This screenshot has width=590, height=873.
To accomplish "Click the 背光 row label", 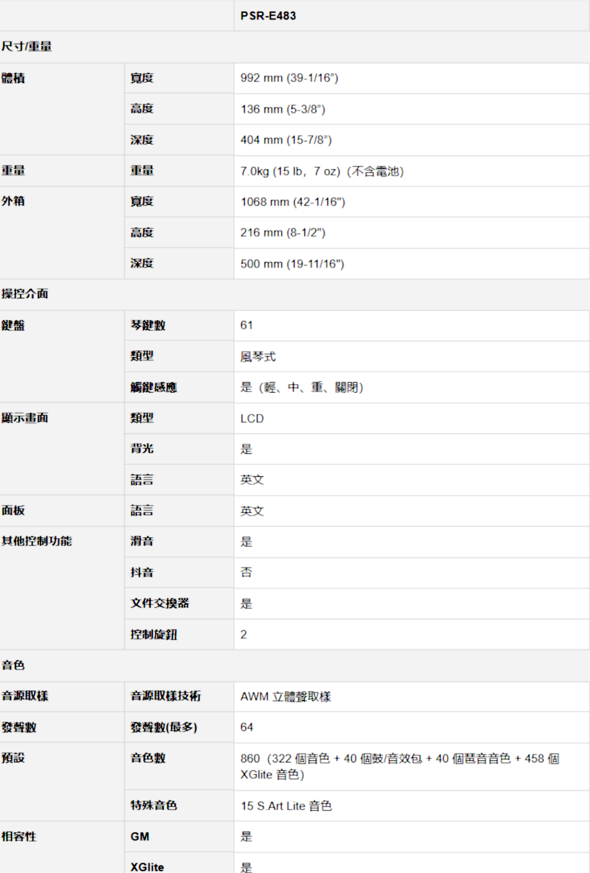I will click(142, 448).
